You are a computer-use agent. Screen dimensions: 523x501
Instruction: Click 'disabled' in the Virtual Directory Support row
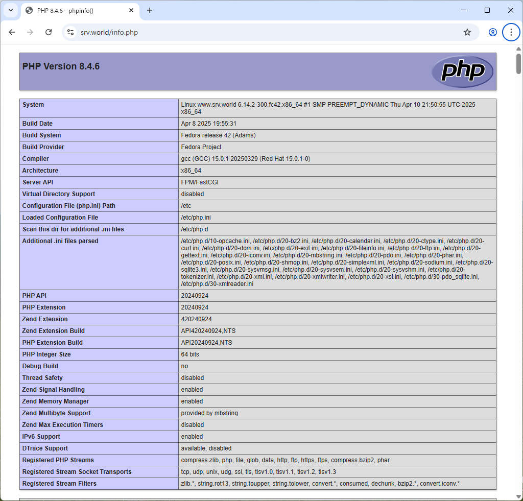[193, 194]
